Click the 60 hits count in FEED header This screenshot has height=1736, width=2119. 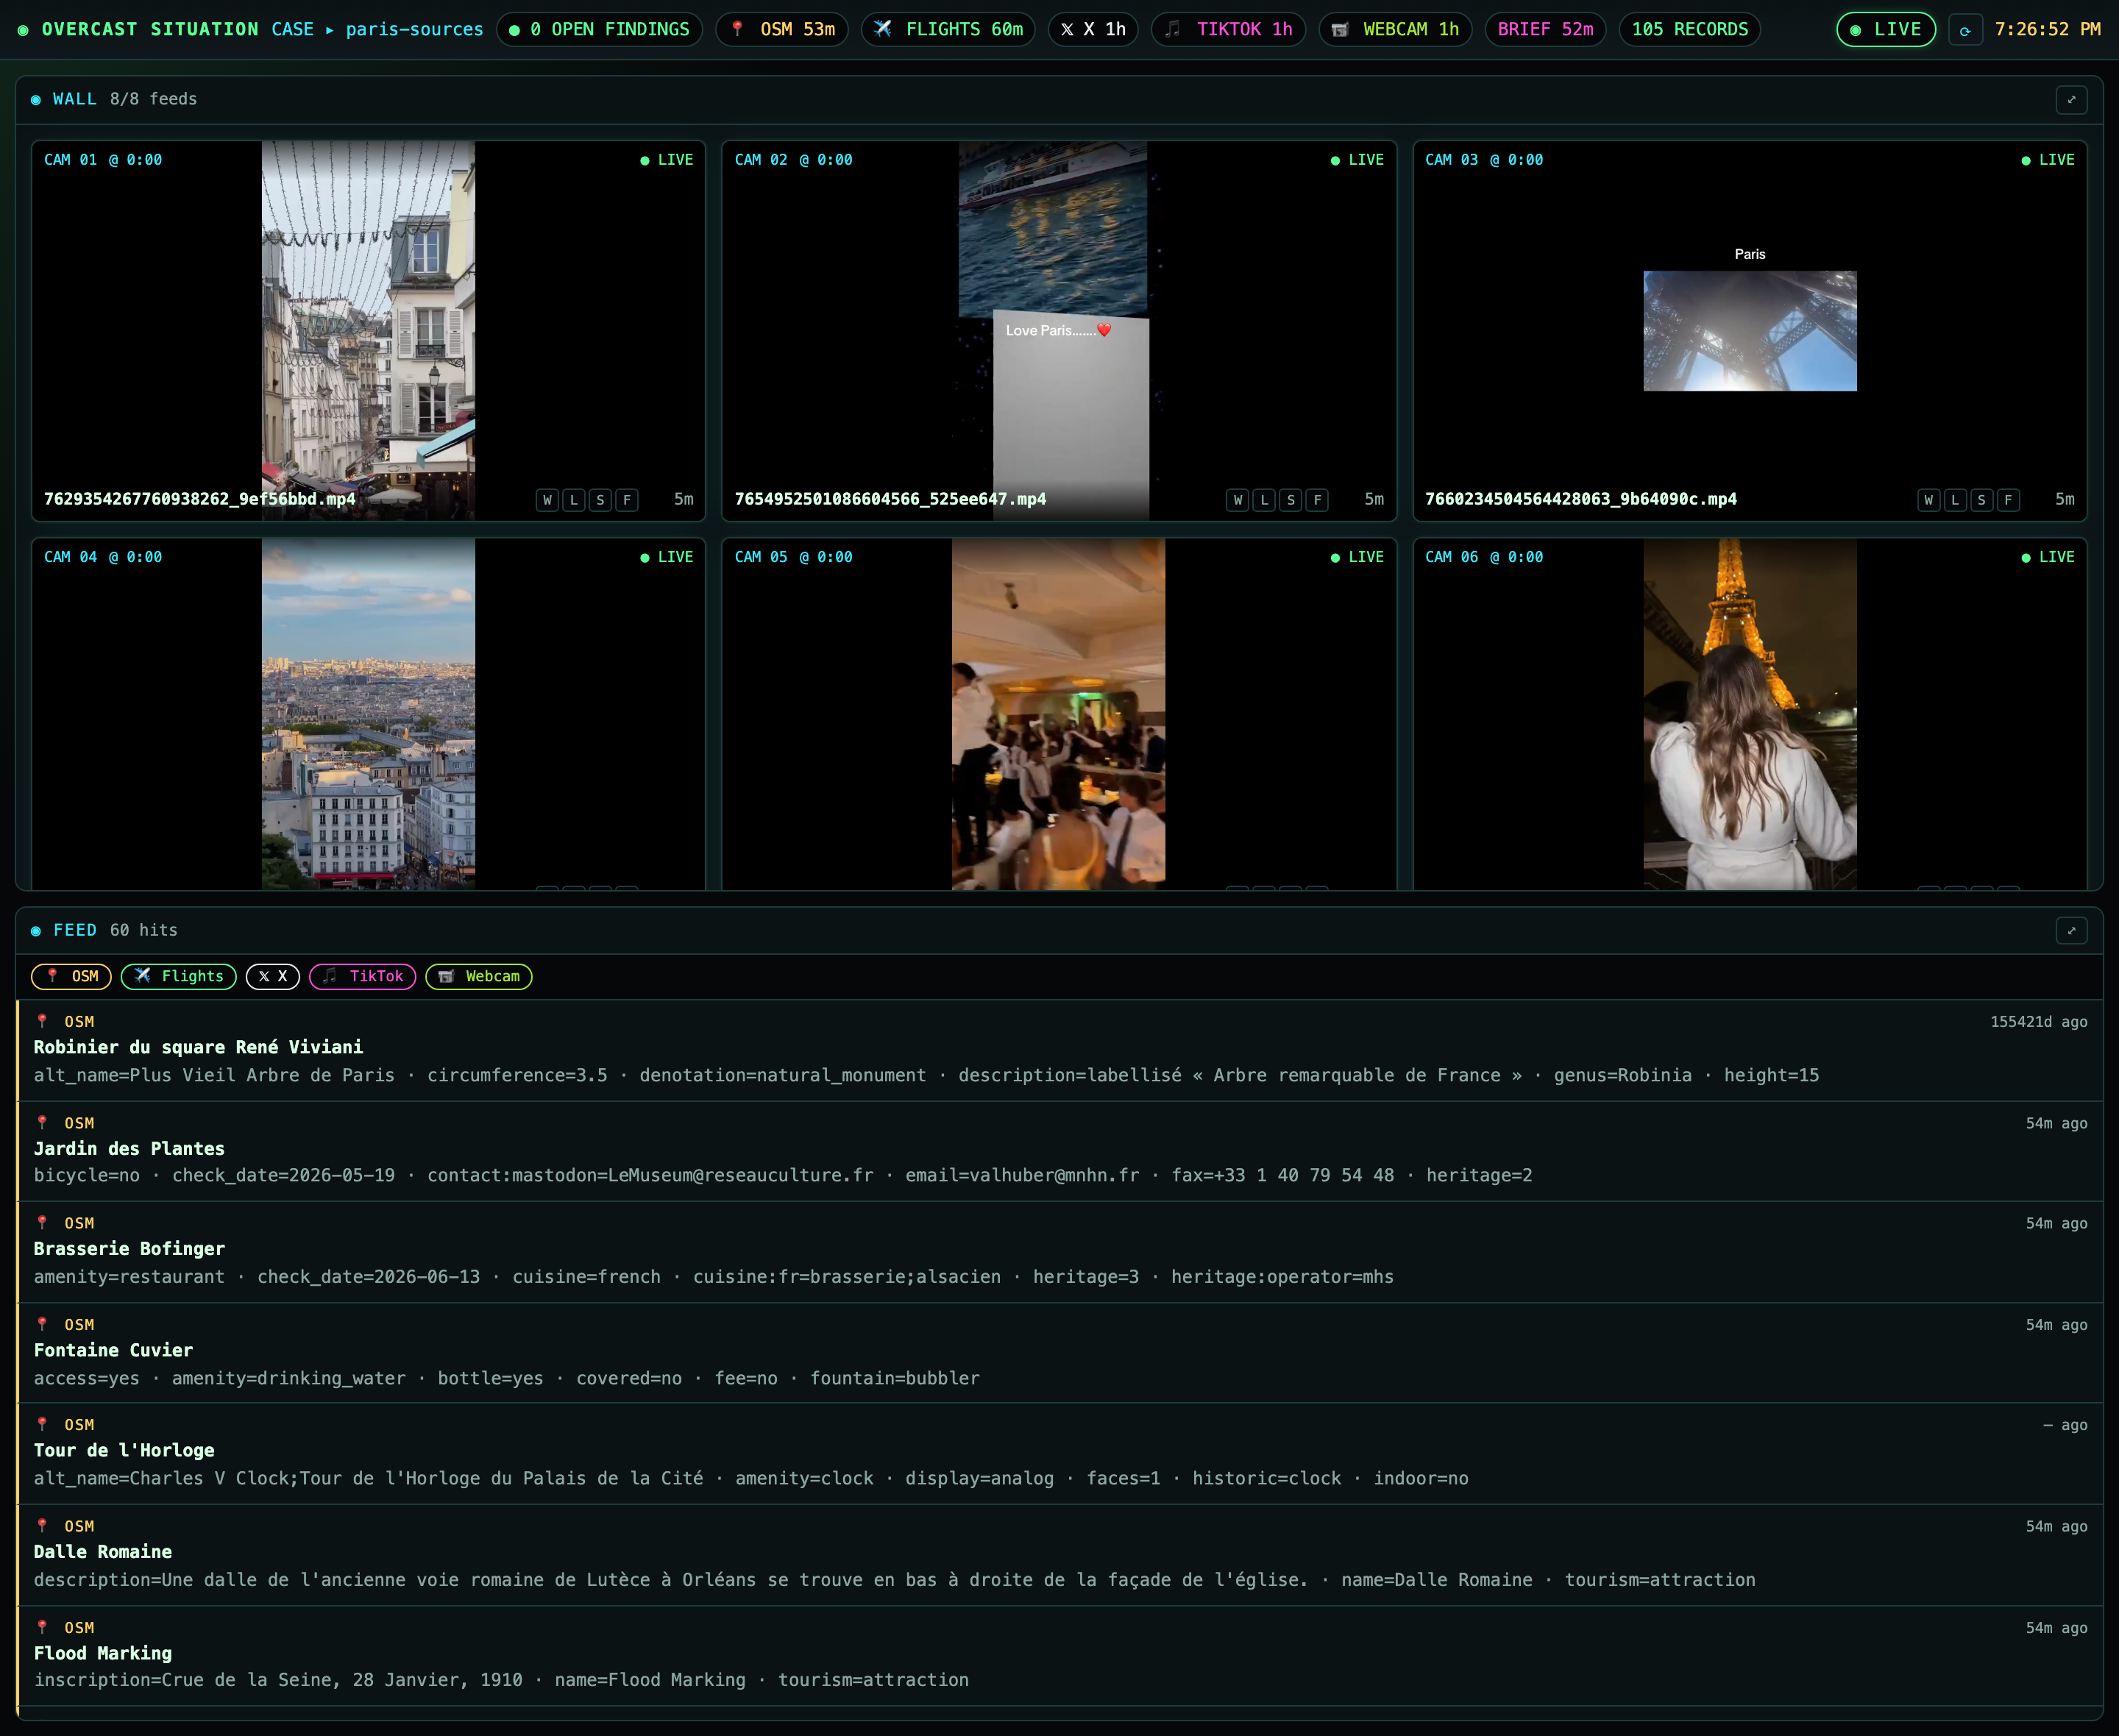pos(144,931)
